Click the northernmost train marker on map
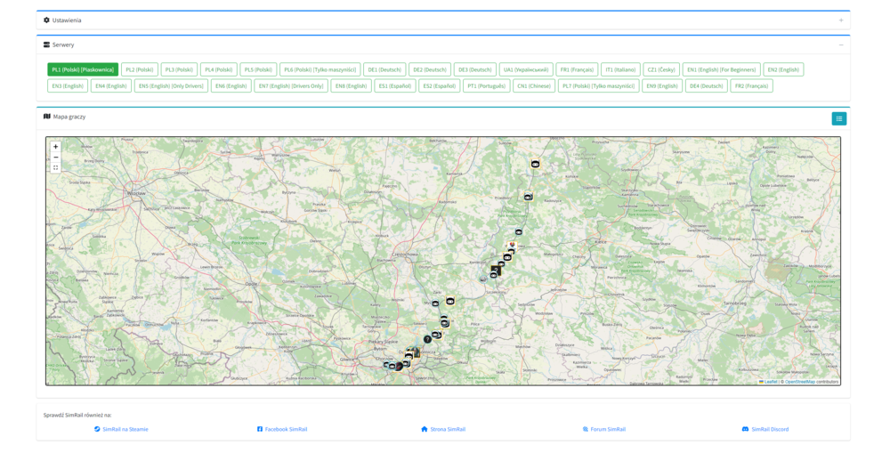This screenshot has height=469, width=890. coord(535,164)
